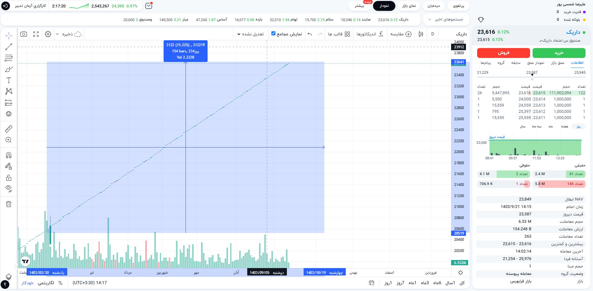Viewport: 593px width, 291px height.
Task: Open the mail inbox notification icon
Action: pyautogui.click(x=149, y=6)
